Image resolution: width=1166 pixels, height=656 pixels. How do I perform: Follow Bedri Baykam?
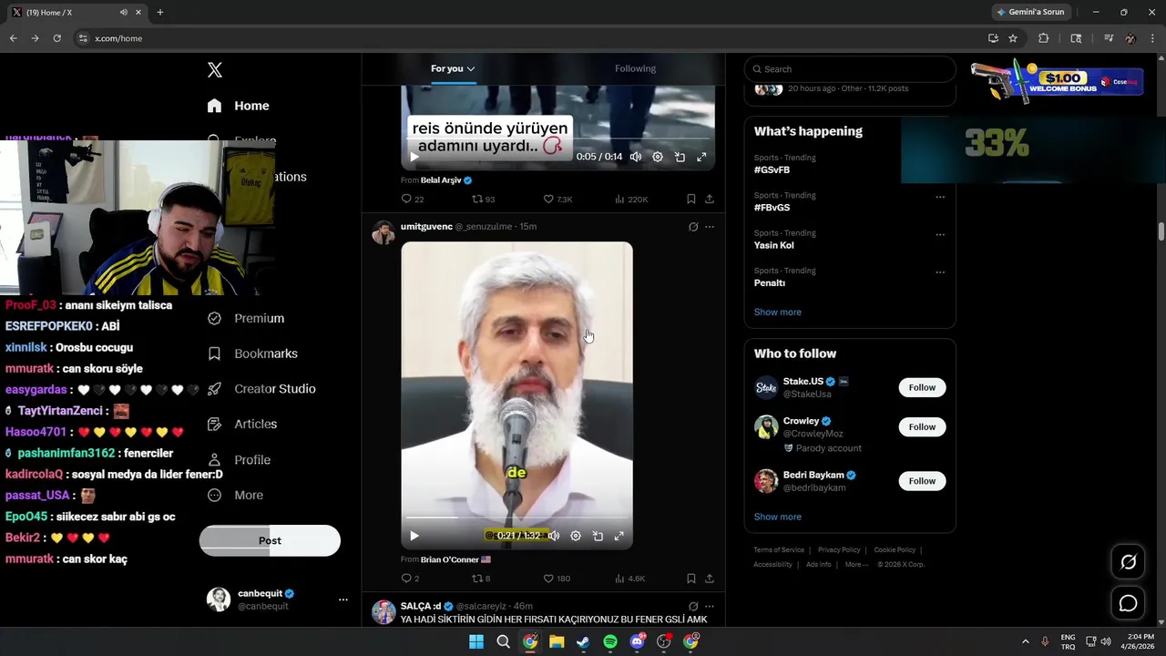(922, 481)
